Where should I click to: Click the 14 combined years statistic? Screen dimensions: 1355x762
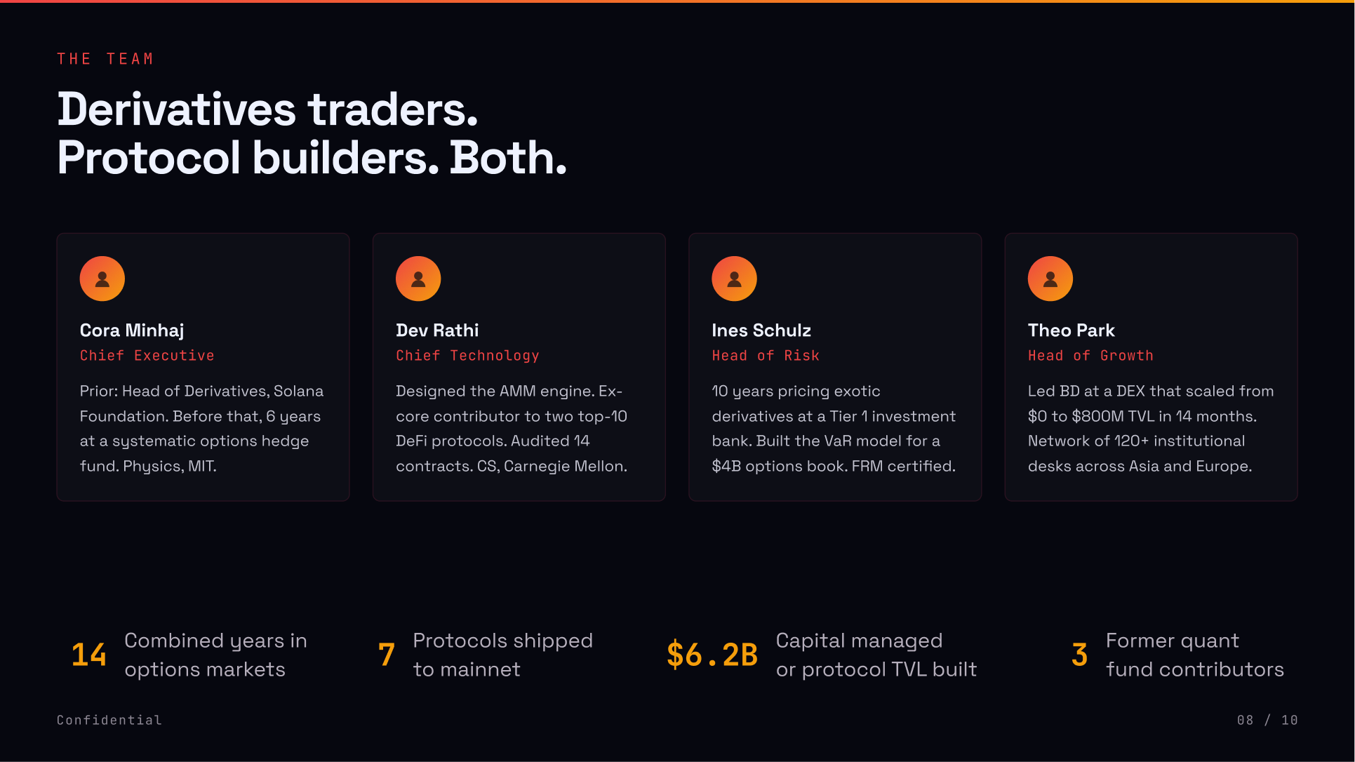tap(89, 655)
